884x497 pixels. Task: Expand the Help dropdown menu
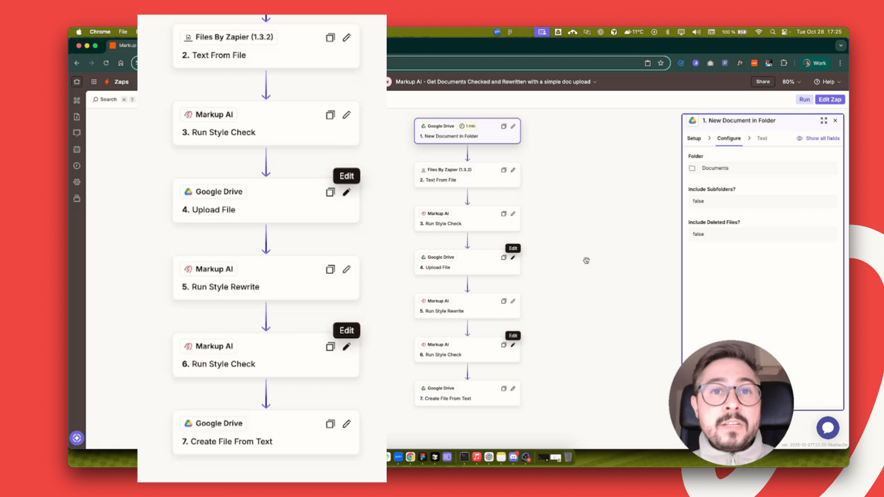[828, 82]
